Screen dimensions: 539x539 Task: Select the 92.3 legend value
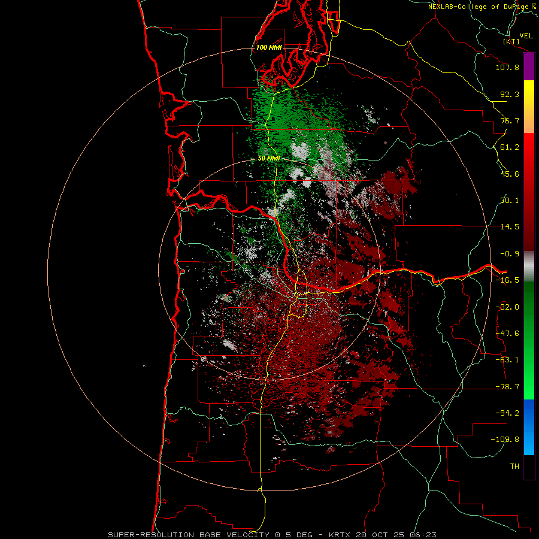click(510, 94)
